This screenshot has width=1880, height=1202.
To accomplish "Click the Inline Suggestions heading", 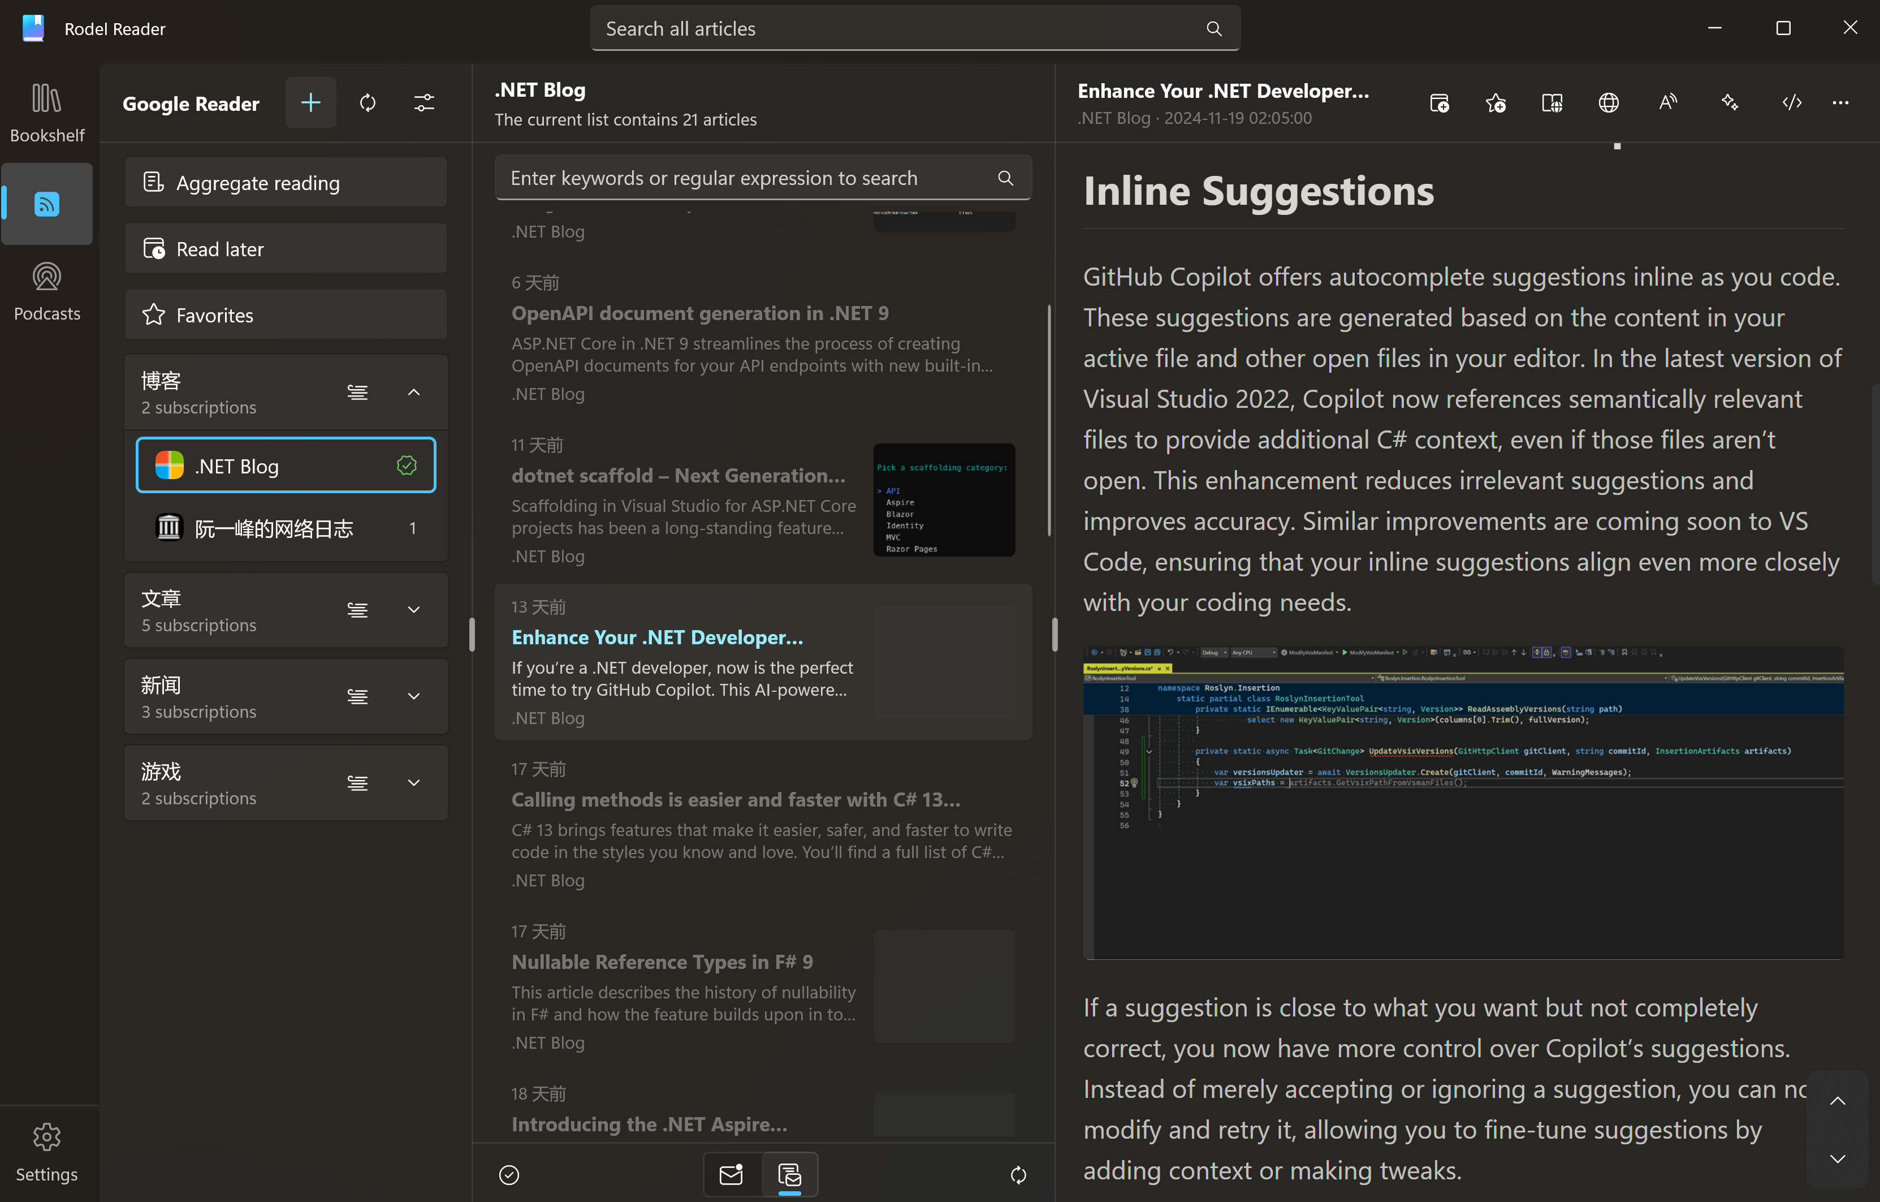I will tap(1259, 191).
